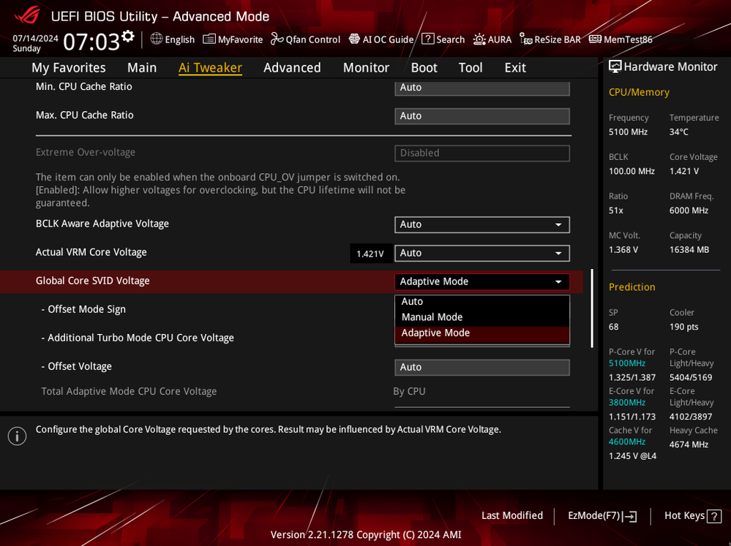Switch to EzMode(F7)
This screenshot has height=546, width=731.
602,516
